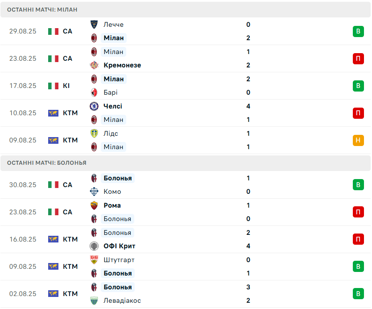Click red loss badge for Milan–Cremonese match
Viewport: 372px width, 309px height.
(x=358, y=58)
